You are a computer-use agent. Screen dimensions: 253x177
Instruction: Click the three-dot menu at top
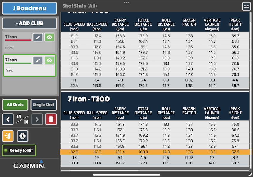point(127,2)
